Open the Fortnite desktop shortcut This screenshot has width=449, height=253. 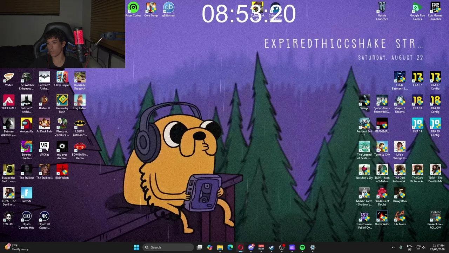[x=27, y=195]
